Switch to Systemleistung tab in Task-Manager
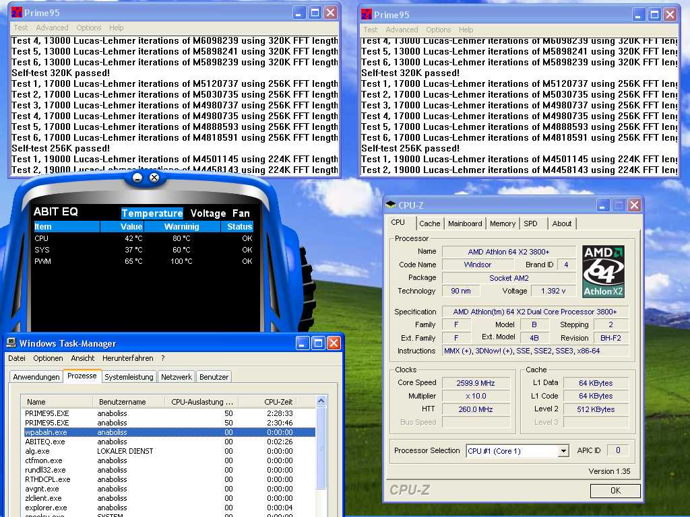The image size is (690, 517). tap(129, 377)
